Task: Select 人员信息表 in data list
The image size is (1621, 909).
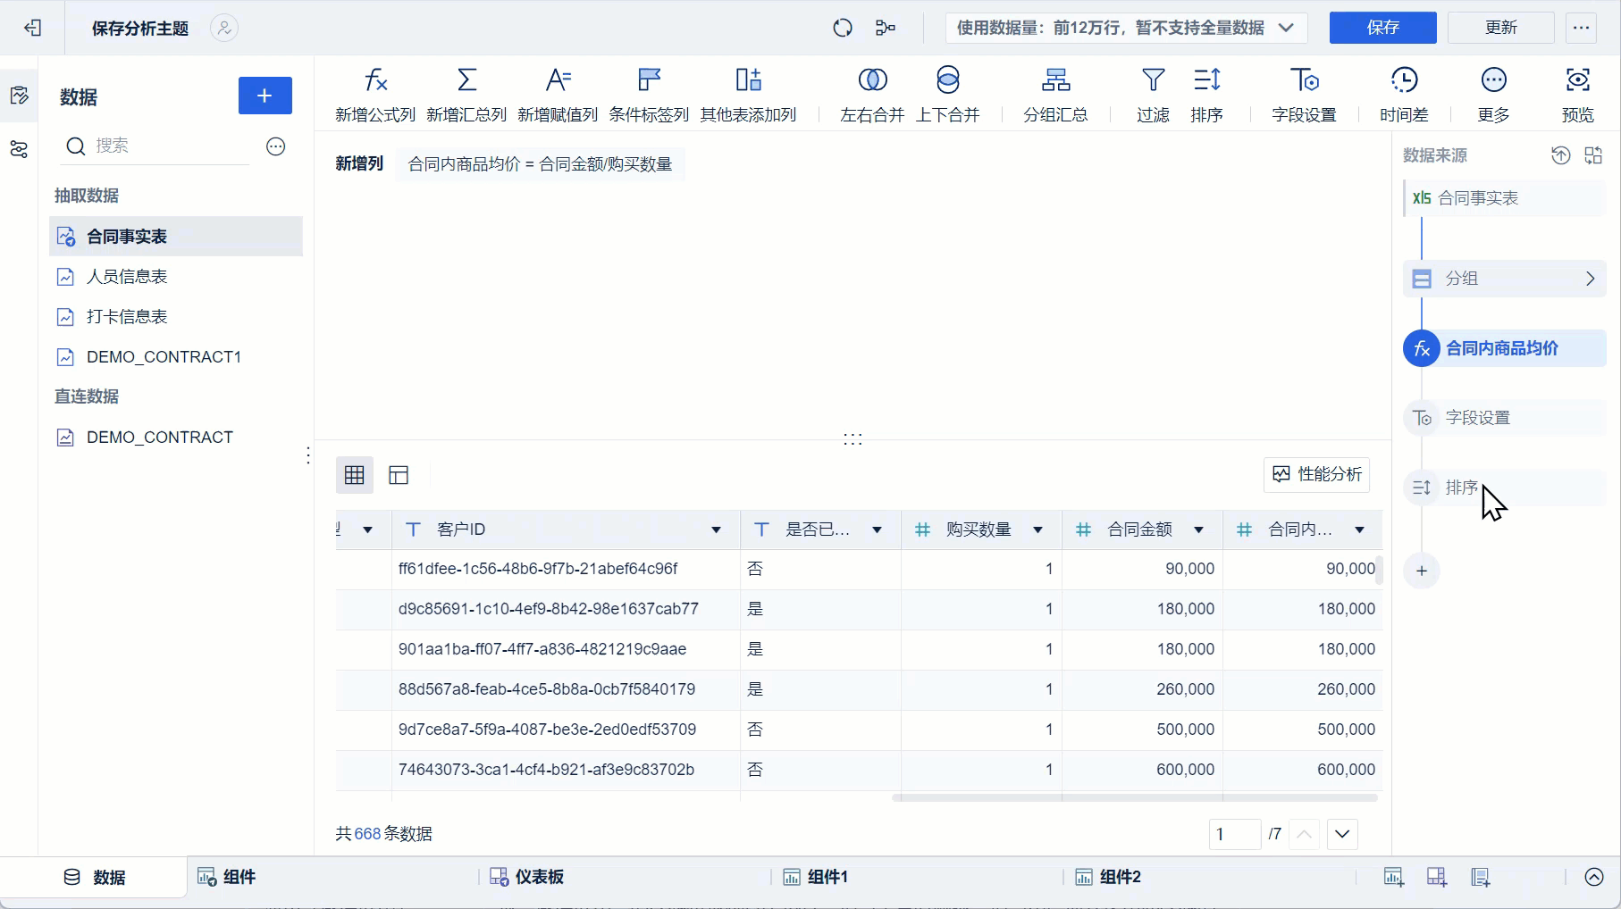Action: pyautogui.click(x=176, y=277)
